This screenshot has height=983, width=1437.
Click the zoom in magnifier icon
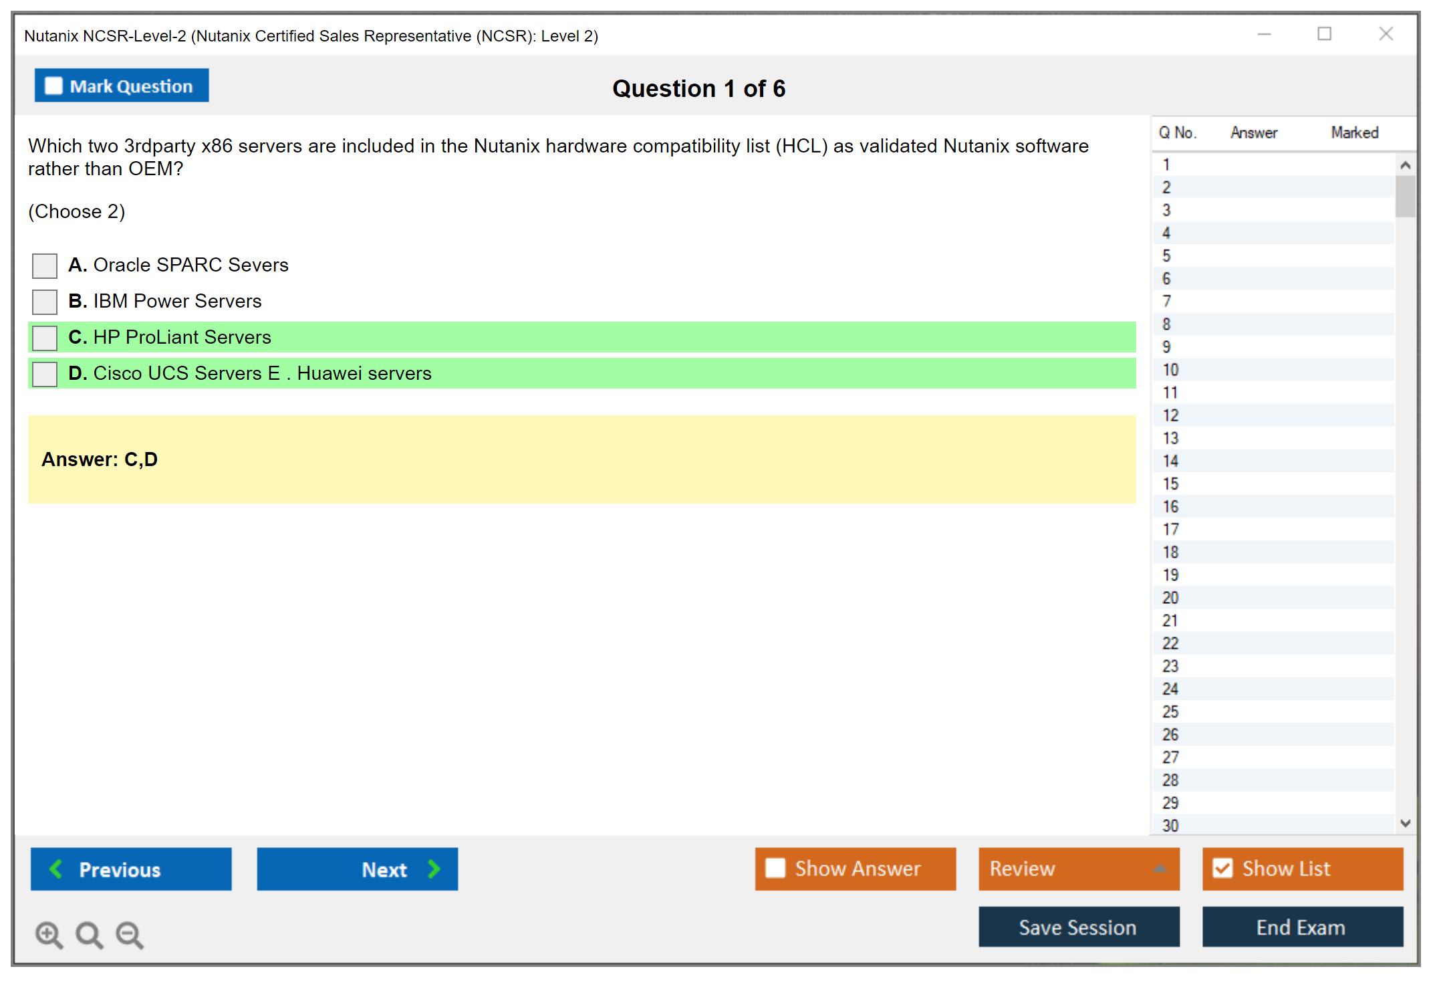point(48,934)
